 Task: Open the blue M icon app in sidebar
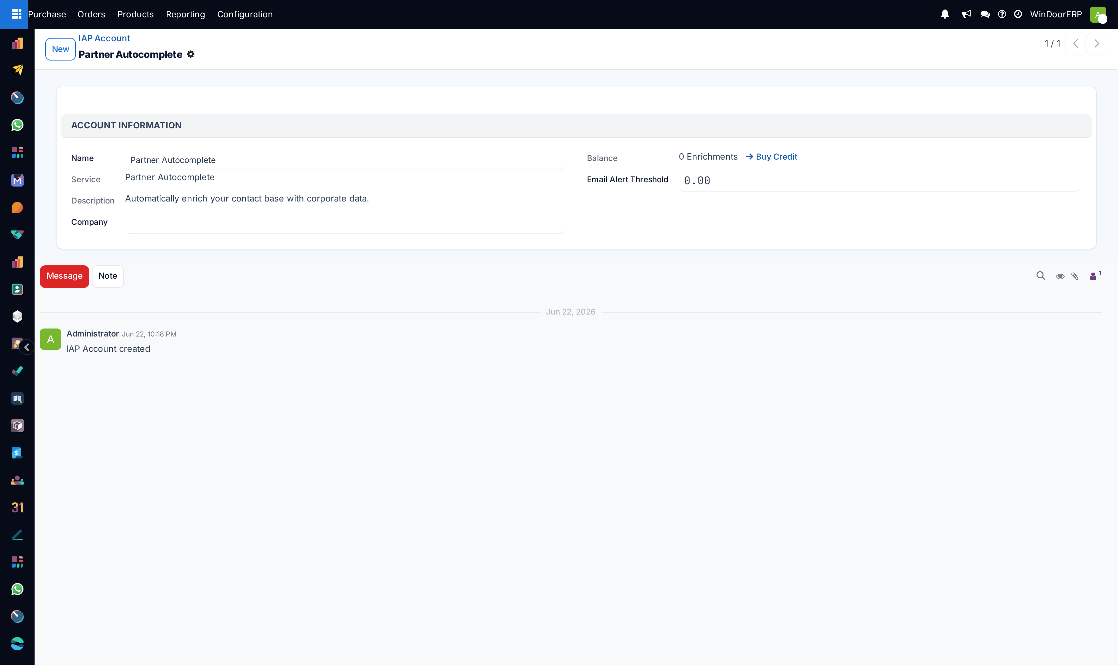click(17, 180)
